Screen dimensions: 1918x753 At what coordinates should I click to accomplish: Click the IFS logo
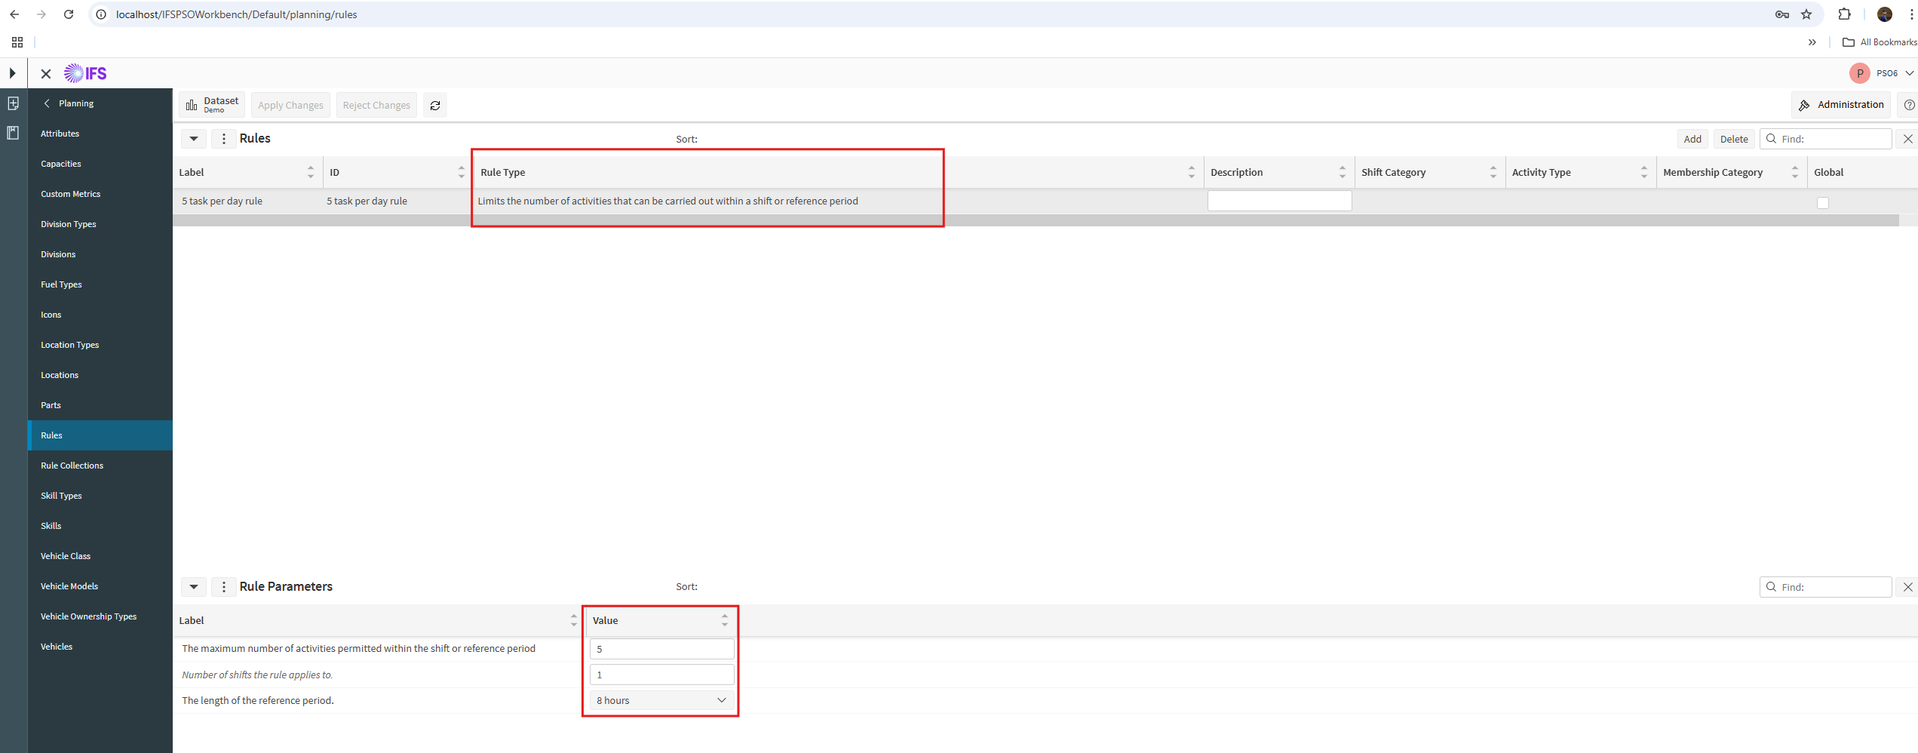pos(85,73)
